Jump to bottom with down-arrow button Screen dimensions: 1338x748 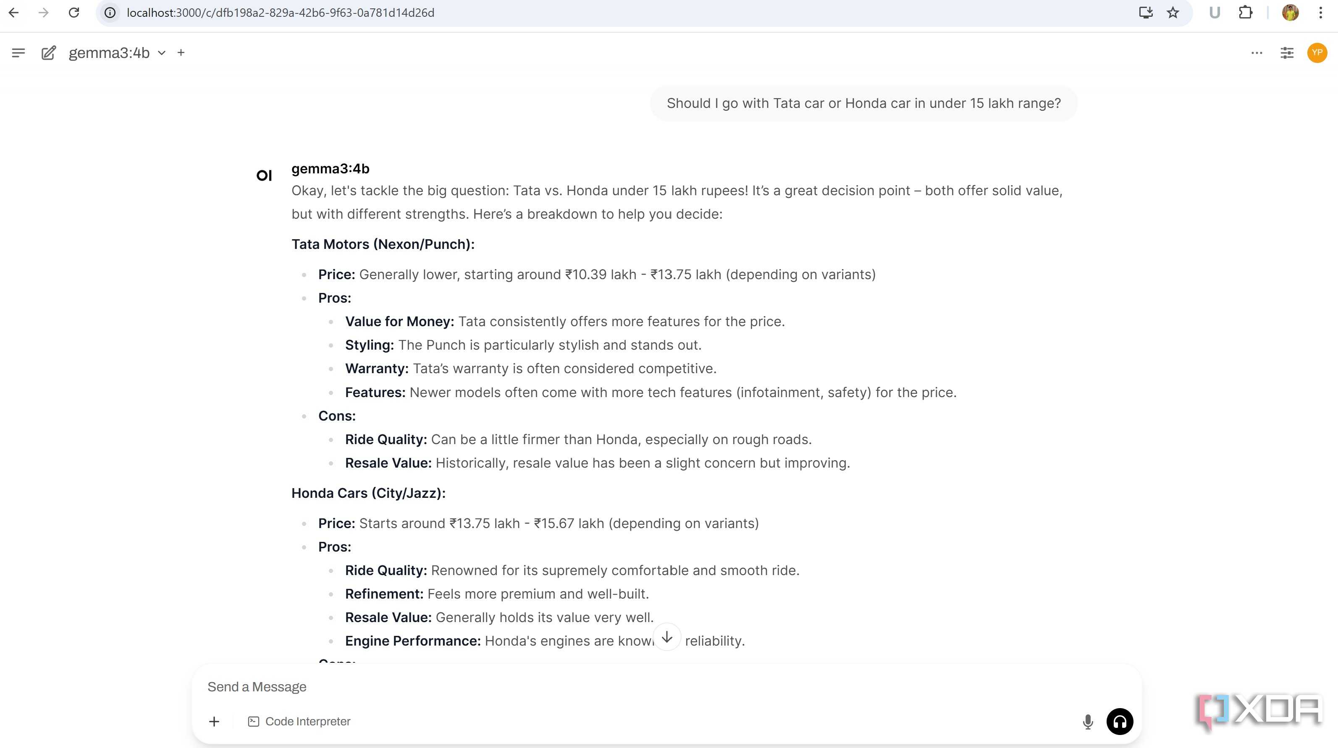pyautogui.click(x=667, y=637)
